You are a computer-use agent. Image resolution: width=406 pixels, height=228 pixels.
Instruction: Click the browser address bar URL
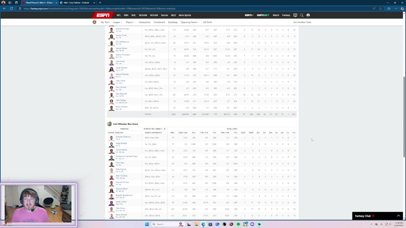pos(99,9)
